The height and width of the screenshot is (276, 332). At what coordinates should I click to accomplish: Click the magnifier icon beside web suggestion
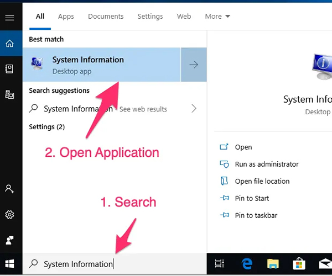click(x=33, y=109)
